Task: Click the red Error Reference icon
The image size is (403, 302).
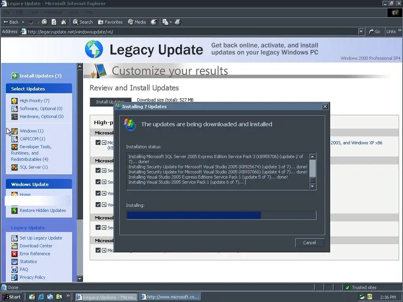Action: pyautogui.click(x=15, y=254)
